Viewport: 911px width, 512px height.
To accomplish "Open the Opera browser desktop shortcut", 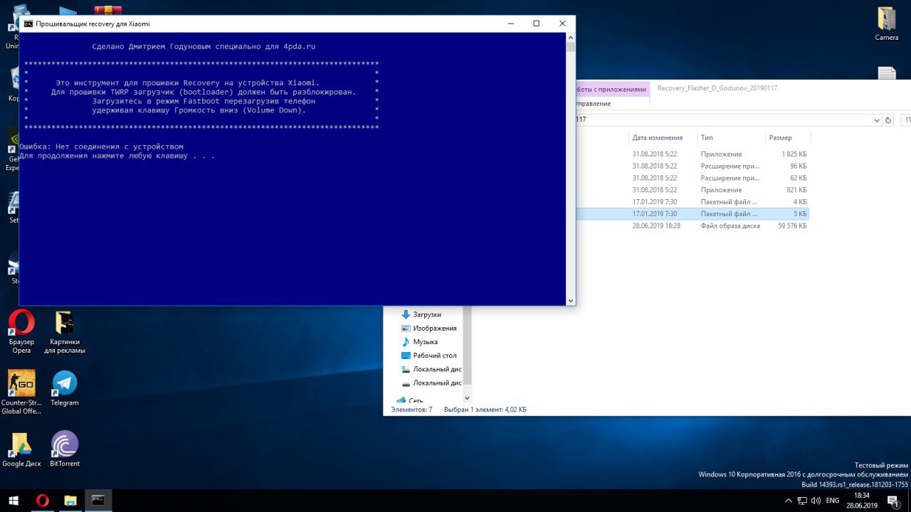I will (21, 332).
